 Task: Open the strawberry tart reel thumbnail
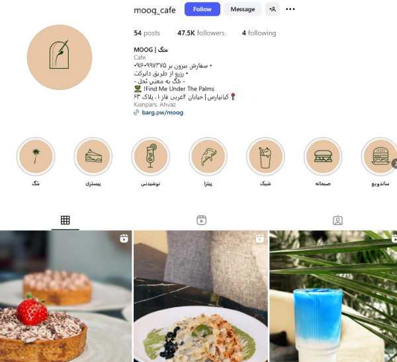(x=66, y=296)
